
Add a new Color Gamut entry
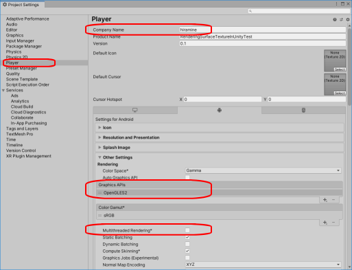[x=325, y=223]
